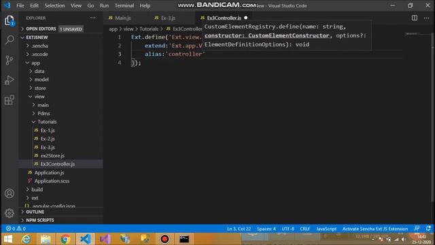Open Ex-1.js in file tree
This screenshot has width=435, height=245.
point(48,130)
